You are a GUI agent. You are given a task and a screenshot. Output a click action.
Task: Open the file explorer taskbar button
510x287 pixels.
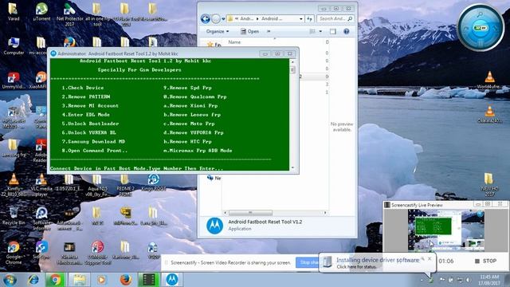pyautogui.click(x=79, y=280)
